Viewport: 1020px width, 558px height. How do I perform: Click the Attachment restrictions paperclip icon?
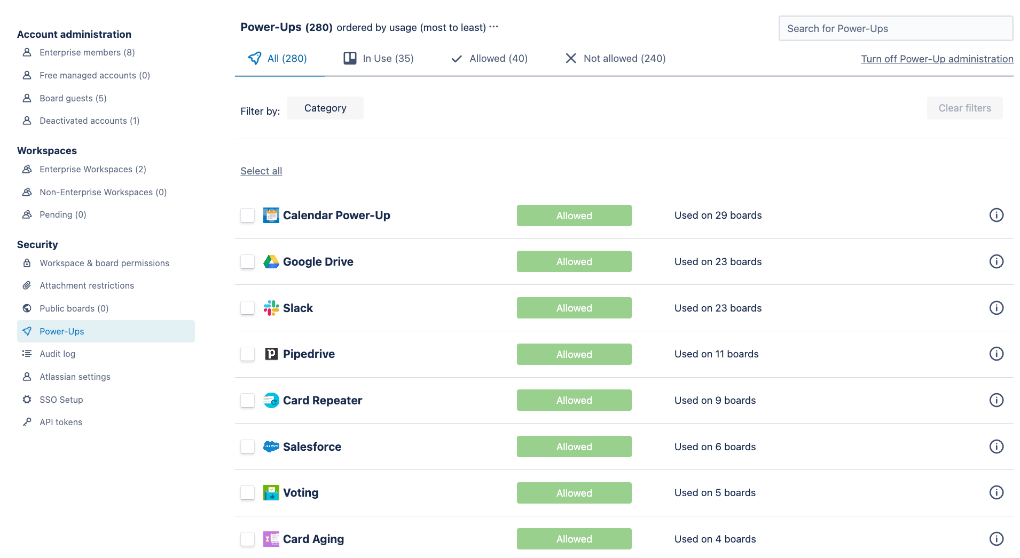tap(27, 285)
